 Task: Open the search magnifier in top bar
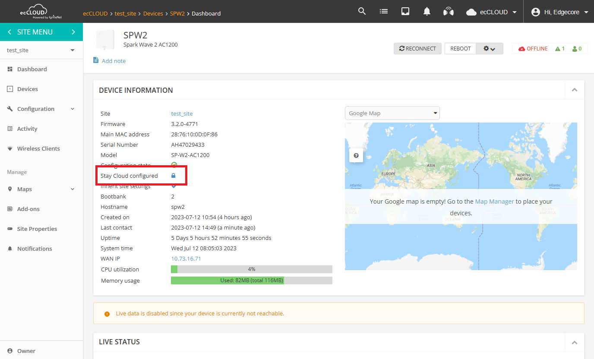click(362, 11)
